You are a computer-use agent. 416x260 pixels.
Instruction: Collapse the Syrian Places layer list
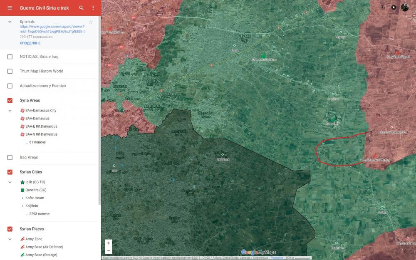tap(10, 239)
